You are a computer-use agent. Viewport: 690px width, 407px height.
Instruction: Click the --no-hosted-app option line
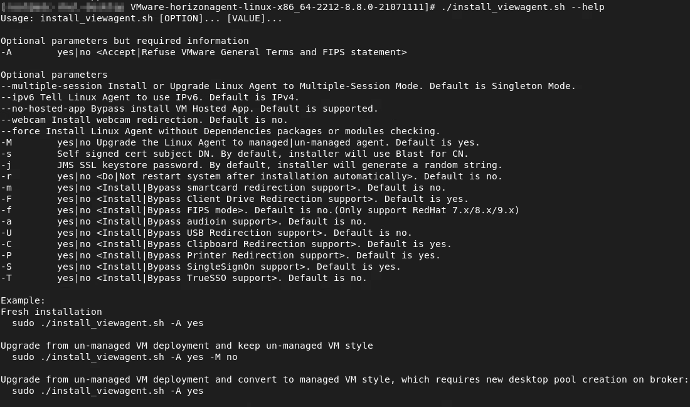[189, 108]
